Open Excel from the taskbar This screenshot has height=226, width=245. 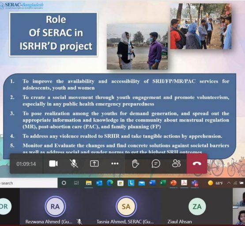tap(162, 183)
